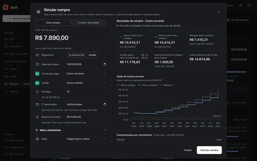Click the Reserva legend entry
Viewport: 257px width, 161px height.
tap(166, 85)
